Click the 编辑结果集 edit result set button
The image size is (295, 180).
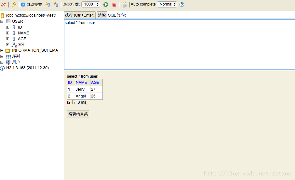click(78, 114)
